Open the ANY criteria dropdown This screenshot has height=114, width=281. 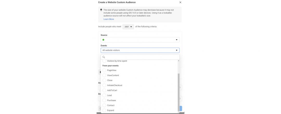(x=128, y=26)
